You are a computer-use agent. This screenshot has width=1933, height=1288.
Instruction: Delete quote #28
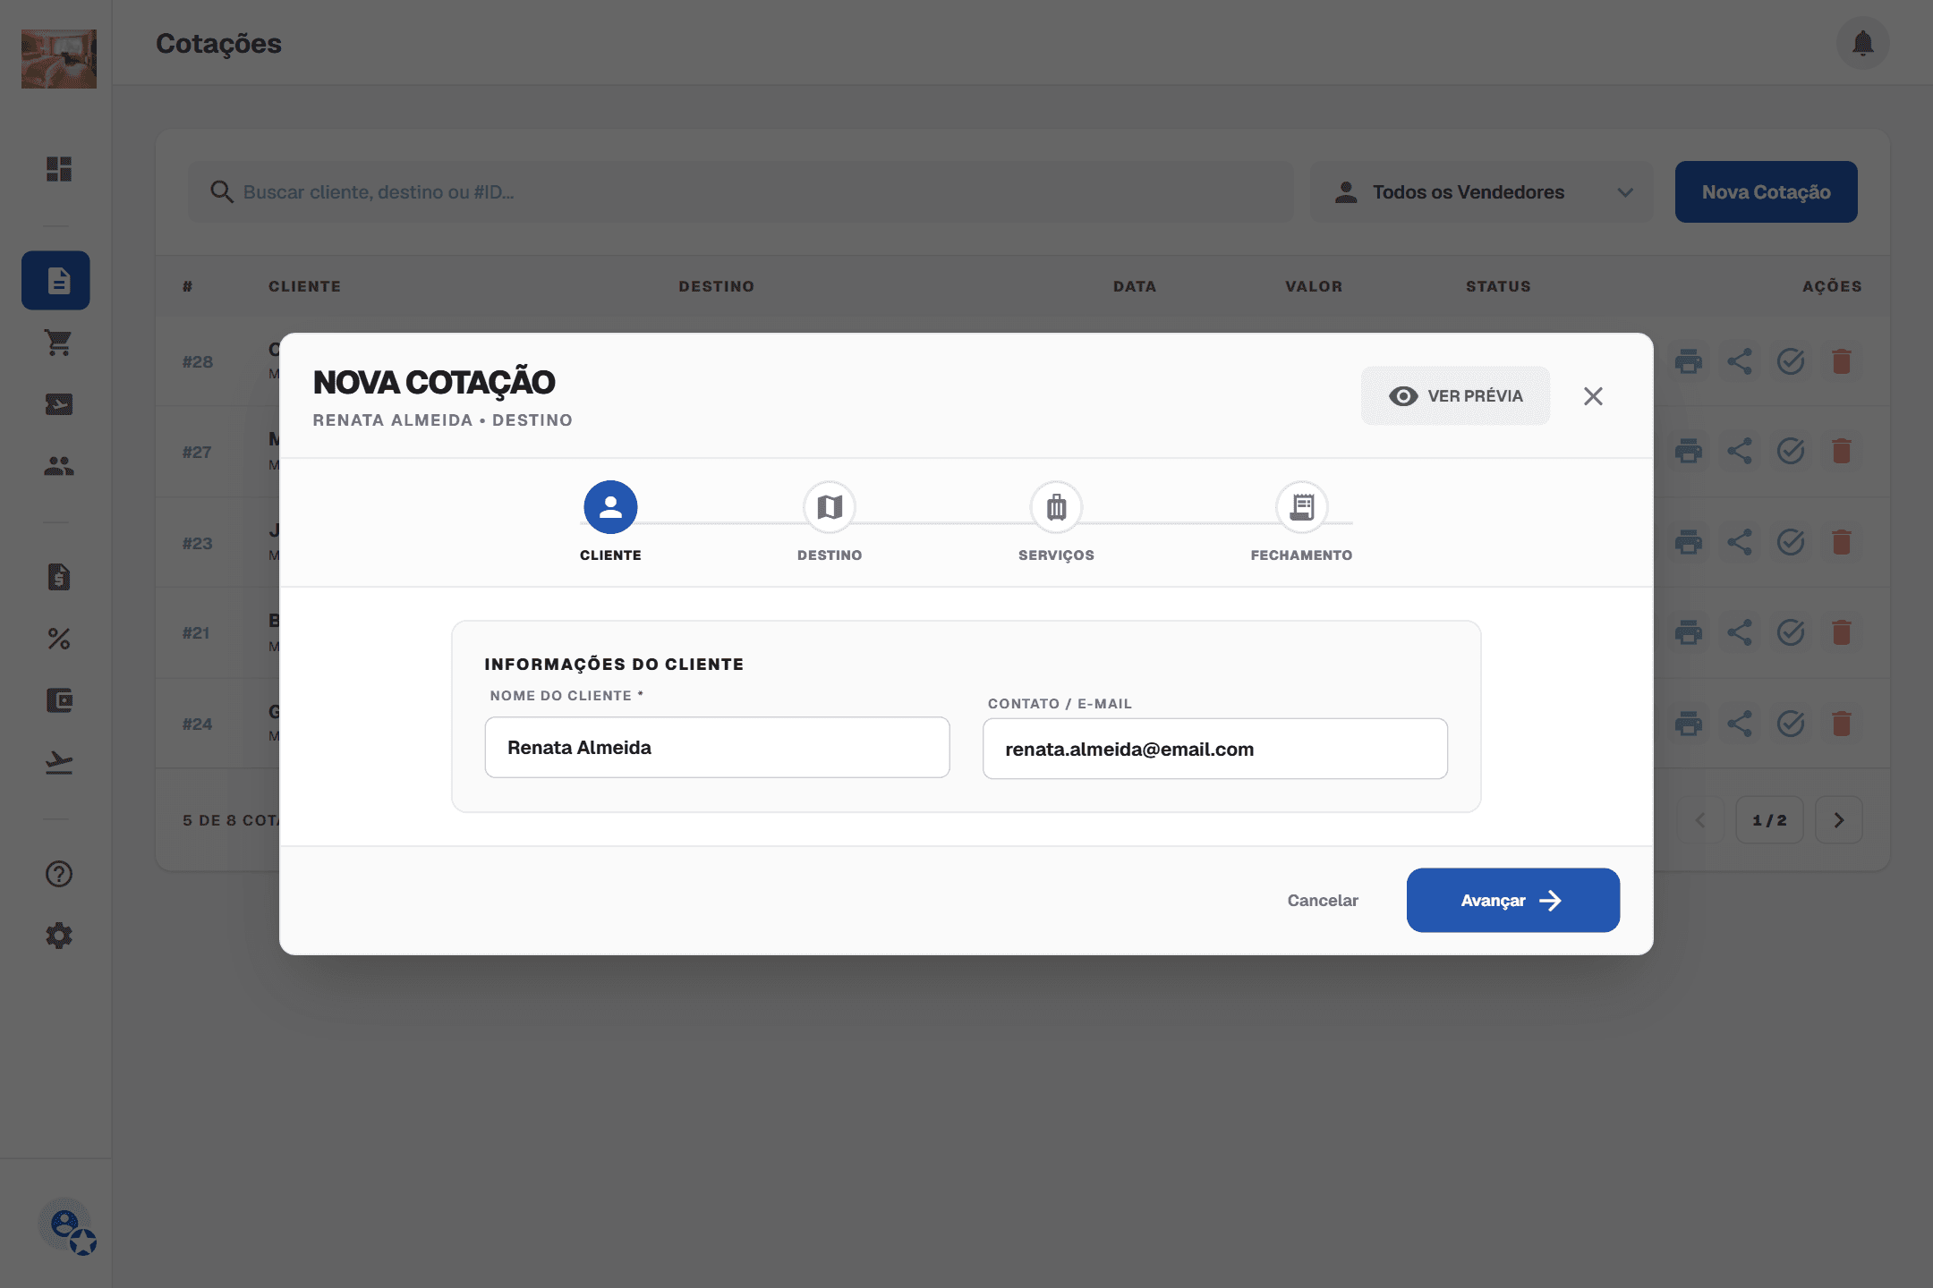pos(1842,361)
